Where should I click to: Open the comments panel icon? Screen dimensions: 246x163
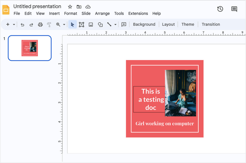pyautogui.click(x=234, y=9)
